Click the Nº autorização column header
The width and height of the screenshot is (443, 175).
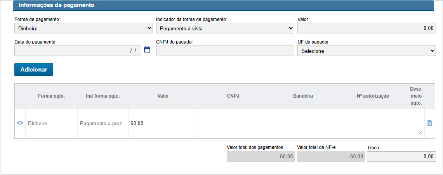click(373, 96)
